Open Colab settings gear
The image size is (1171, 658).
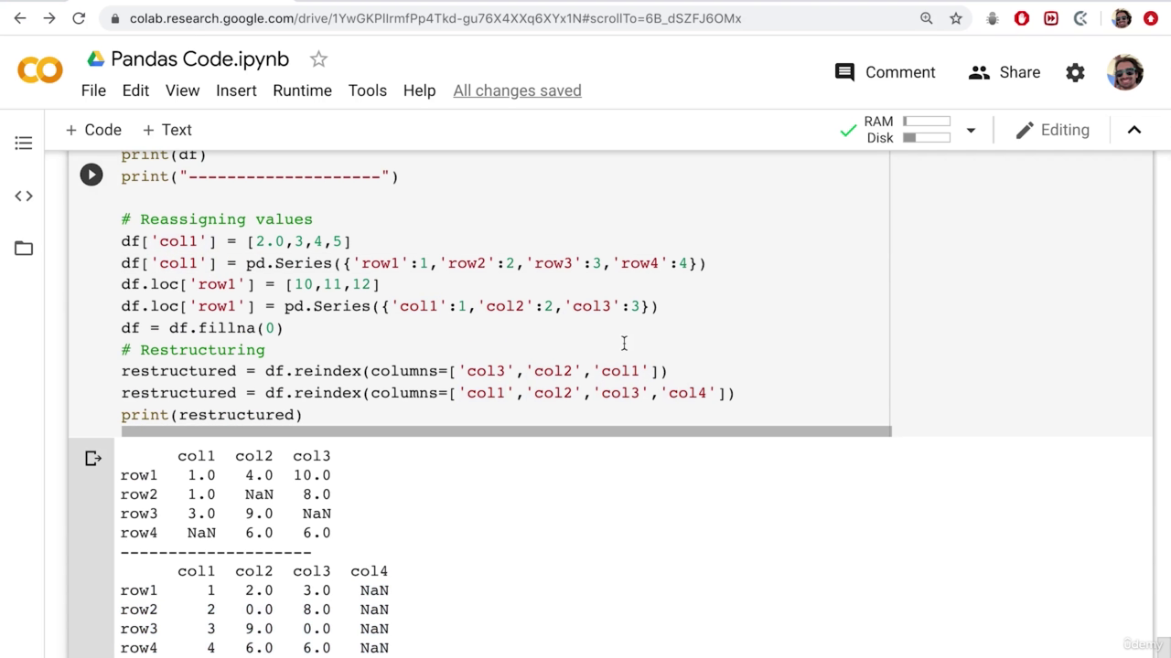pyautogui.click(x=1075, y=72)
